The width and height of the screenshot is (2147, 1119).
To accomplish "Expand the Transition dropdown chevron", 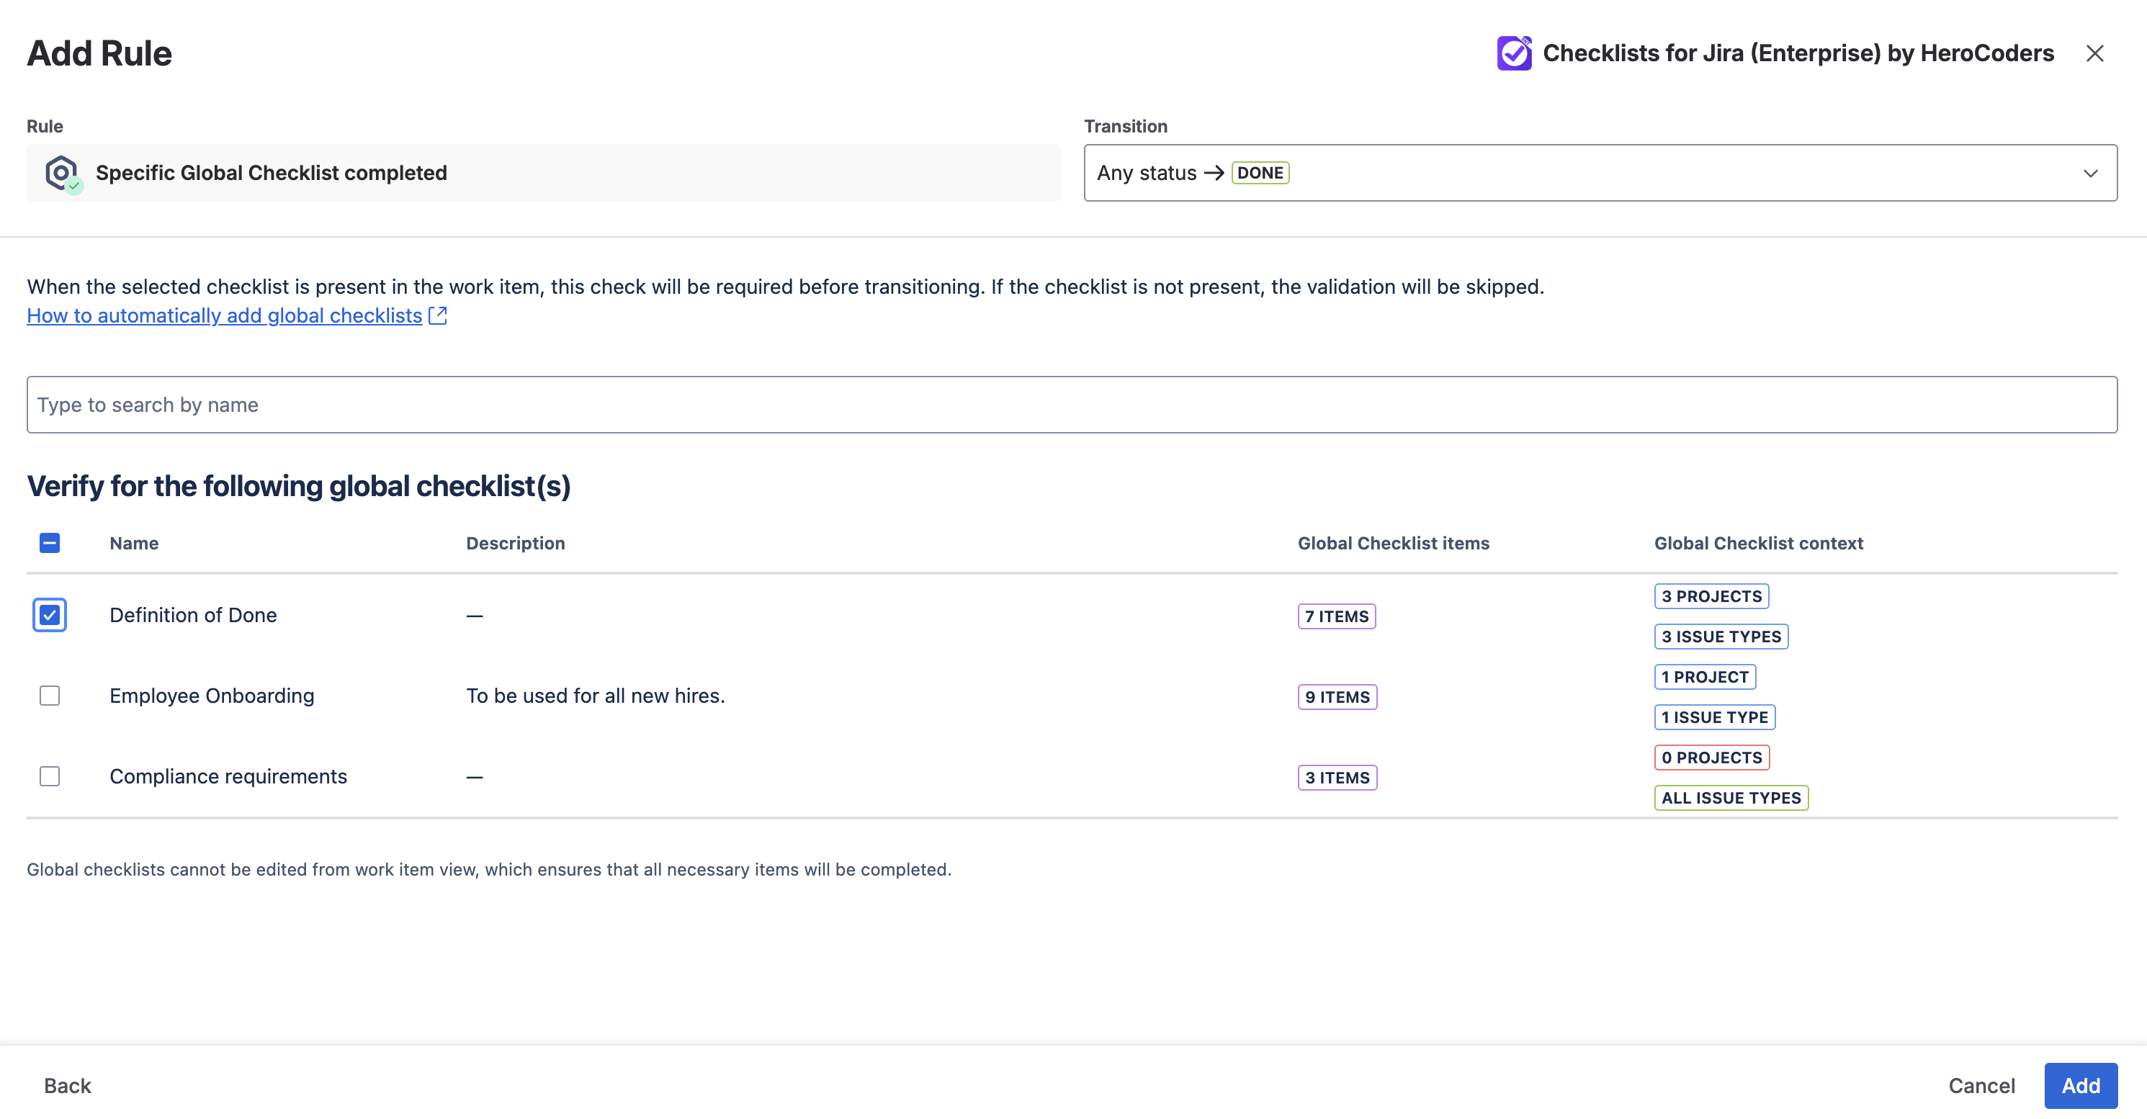I will (x=2090, y=174).
